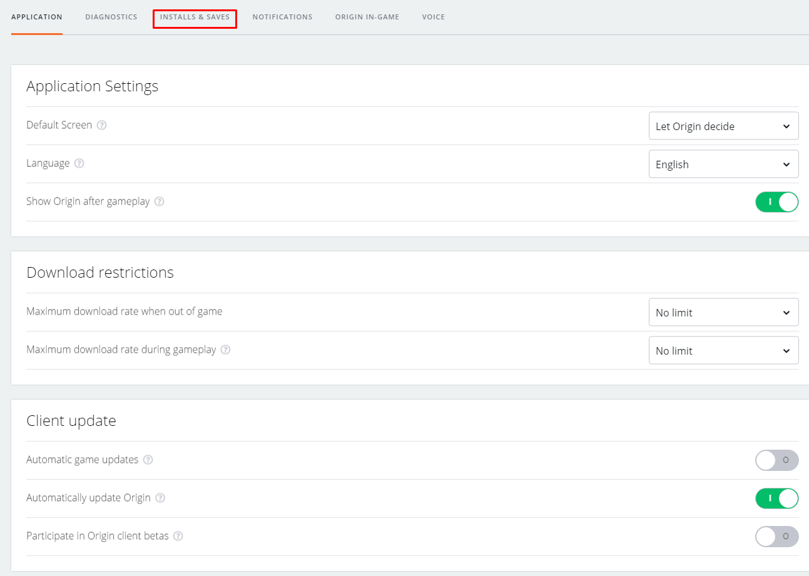Enable Automatic game updates toggle

click(777, 460)
